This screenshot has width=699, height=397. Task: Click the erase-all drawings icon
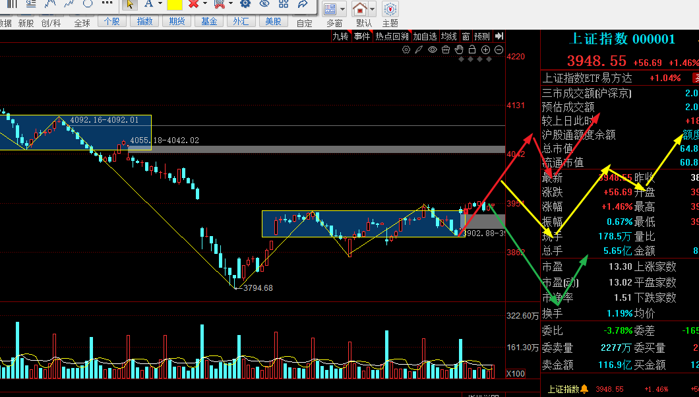click(x=220, y=4)
